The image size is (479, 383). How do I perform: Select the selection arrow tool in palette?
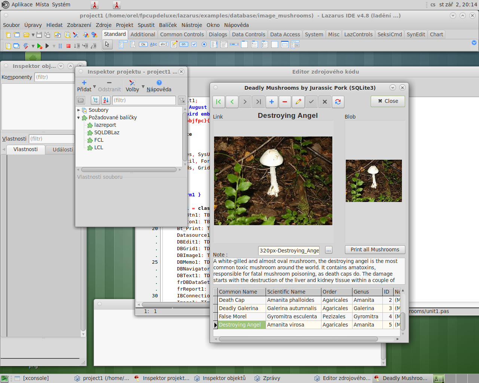[x=107, y=45]
